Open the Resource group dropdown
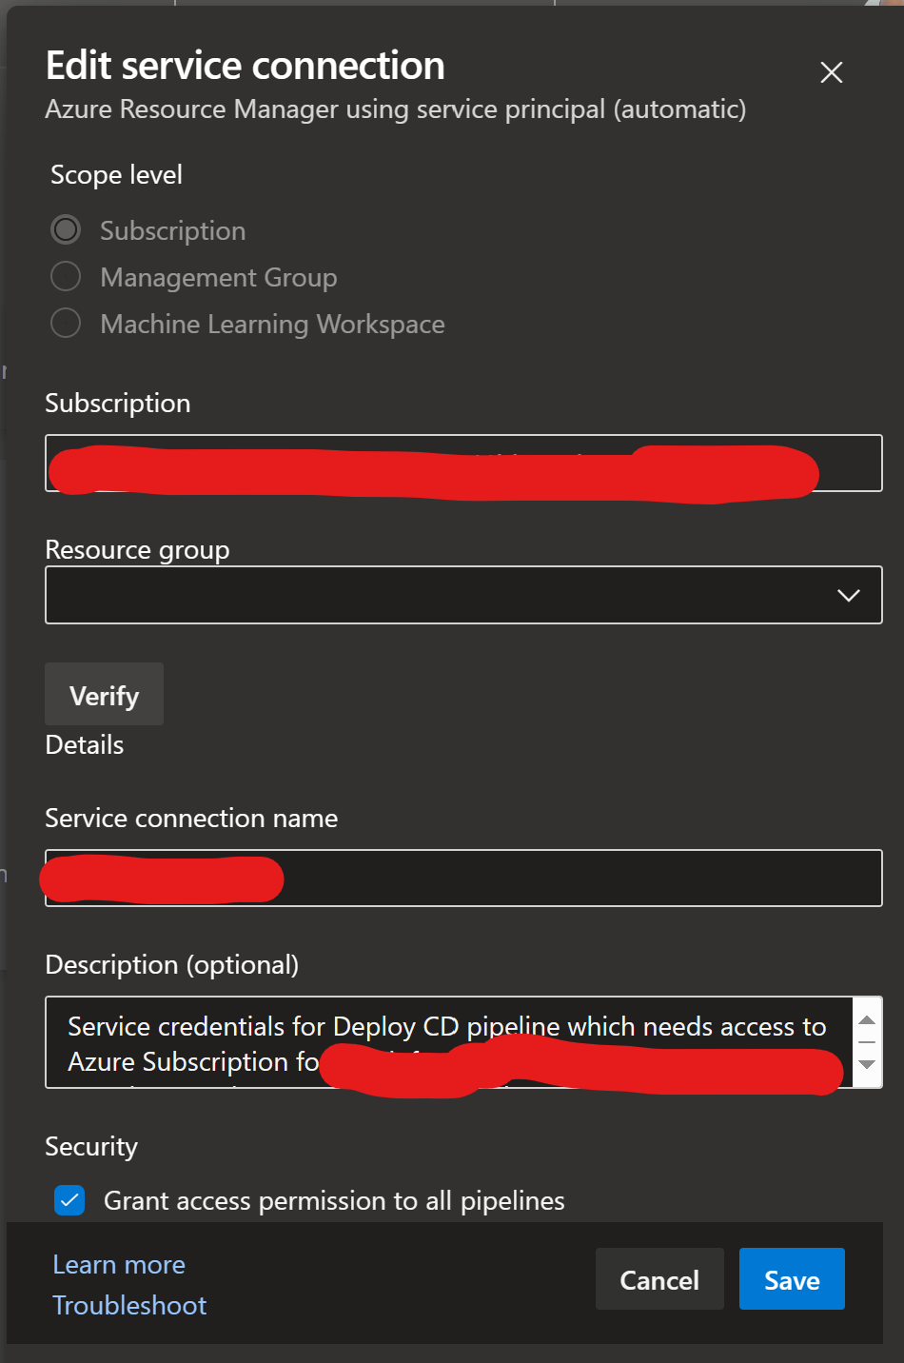The image size is (904, 1363). click(463, 595)
